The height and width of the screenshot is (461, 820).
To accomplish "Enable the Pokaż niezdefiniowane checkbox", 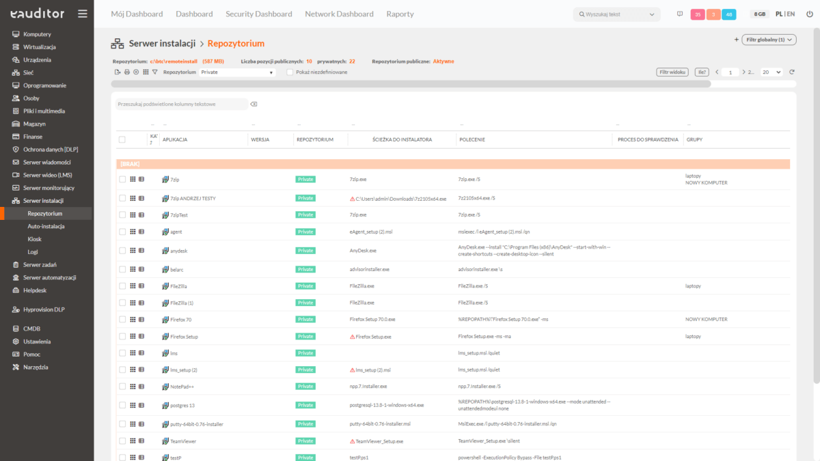I will coord(290,72).
